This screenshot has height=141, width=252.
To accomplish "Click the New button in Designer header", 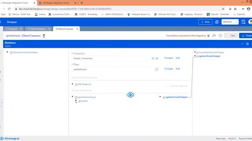I will pyautogui.click(x=205, y=22).
